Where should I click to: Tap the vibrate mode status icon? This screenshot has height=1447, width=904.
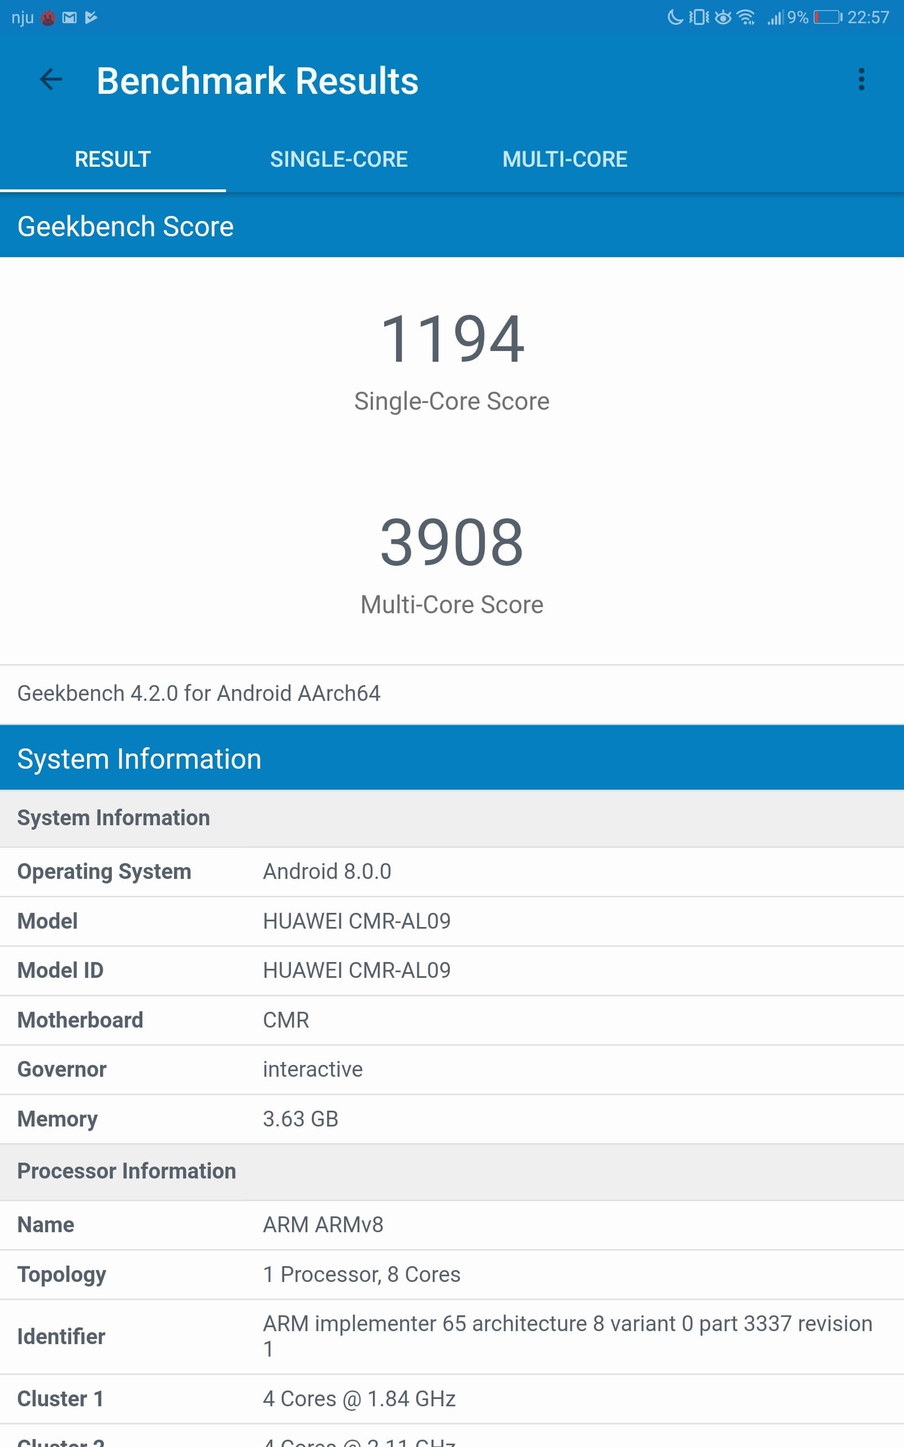698,18
